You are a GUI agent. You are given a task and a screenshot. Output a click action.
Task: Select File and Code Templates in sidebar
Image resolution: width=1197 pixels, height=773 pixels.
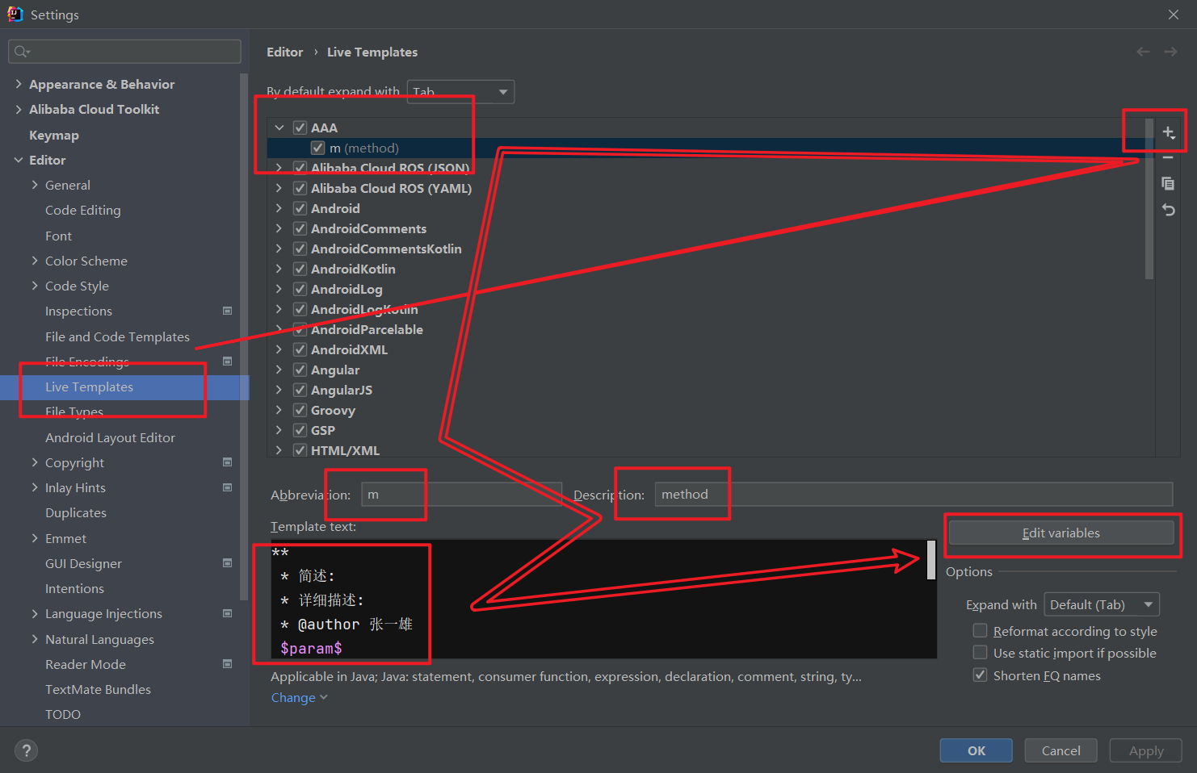pos(117,336)
